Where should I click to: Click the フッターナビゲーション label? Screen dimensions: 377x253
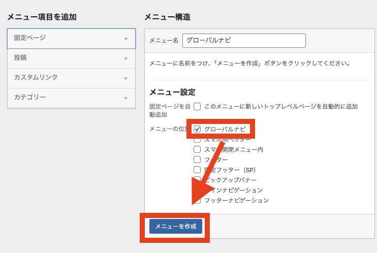236,200
